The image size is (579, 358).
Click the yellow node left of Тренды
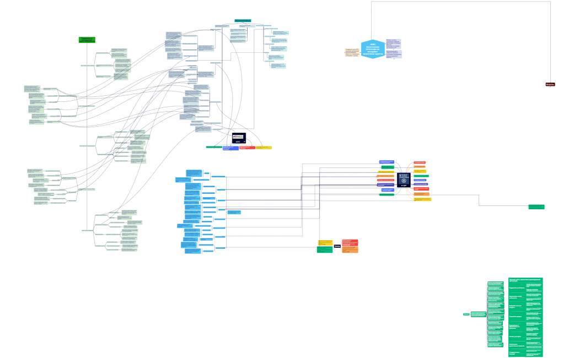pos(325,243)
